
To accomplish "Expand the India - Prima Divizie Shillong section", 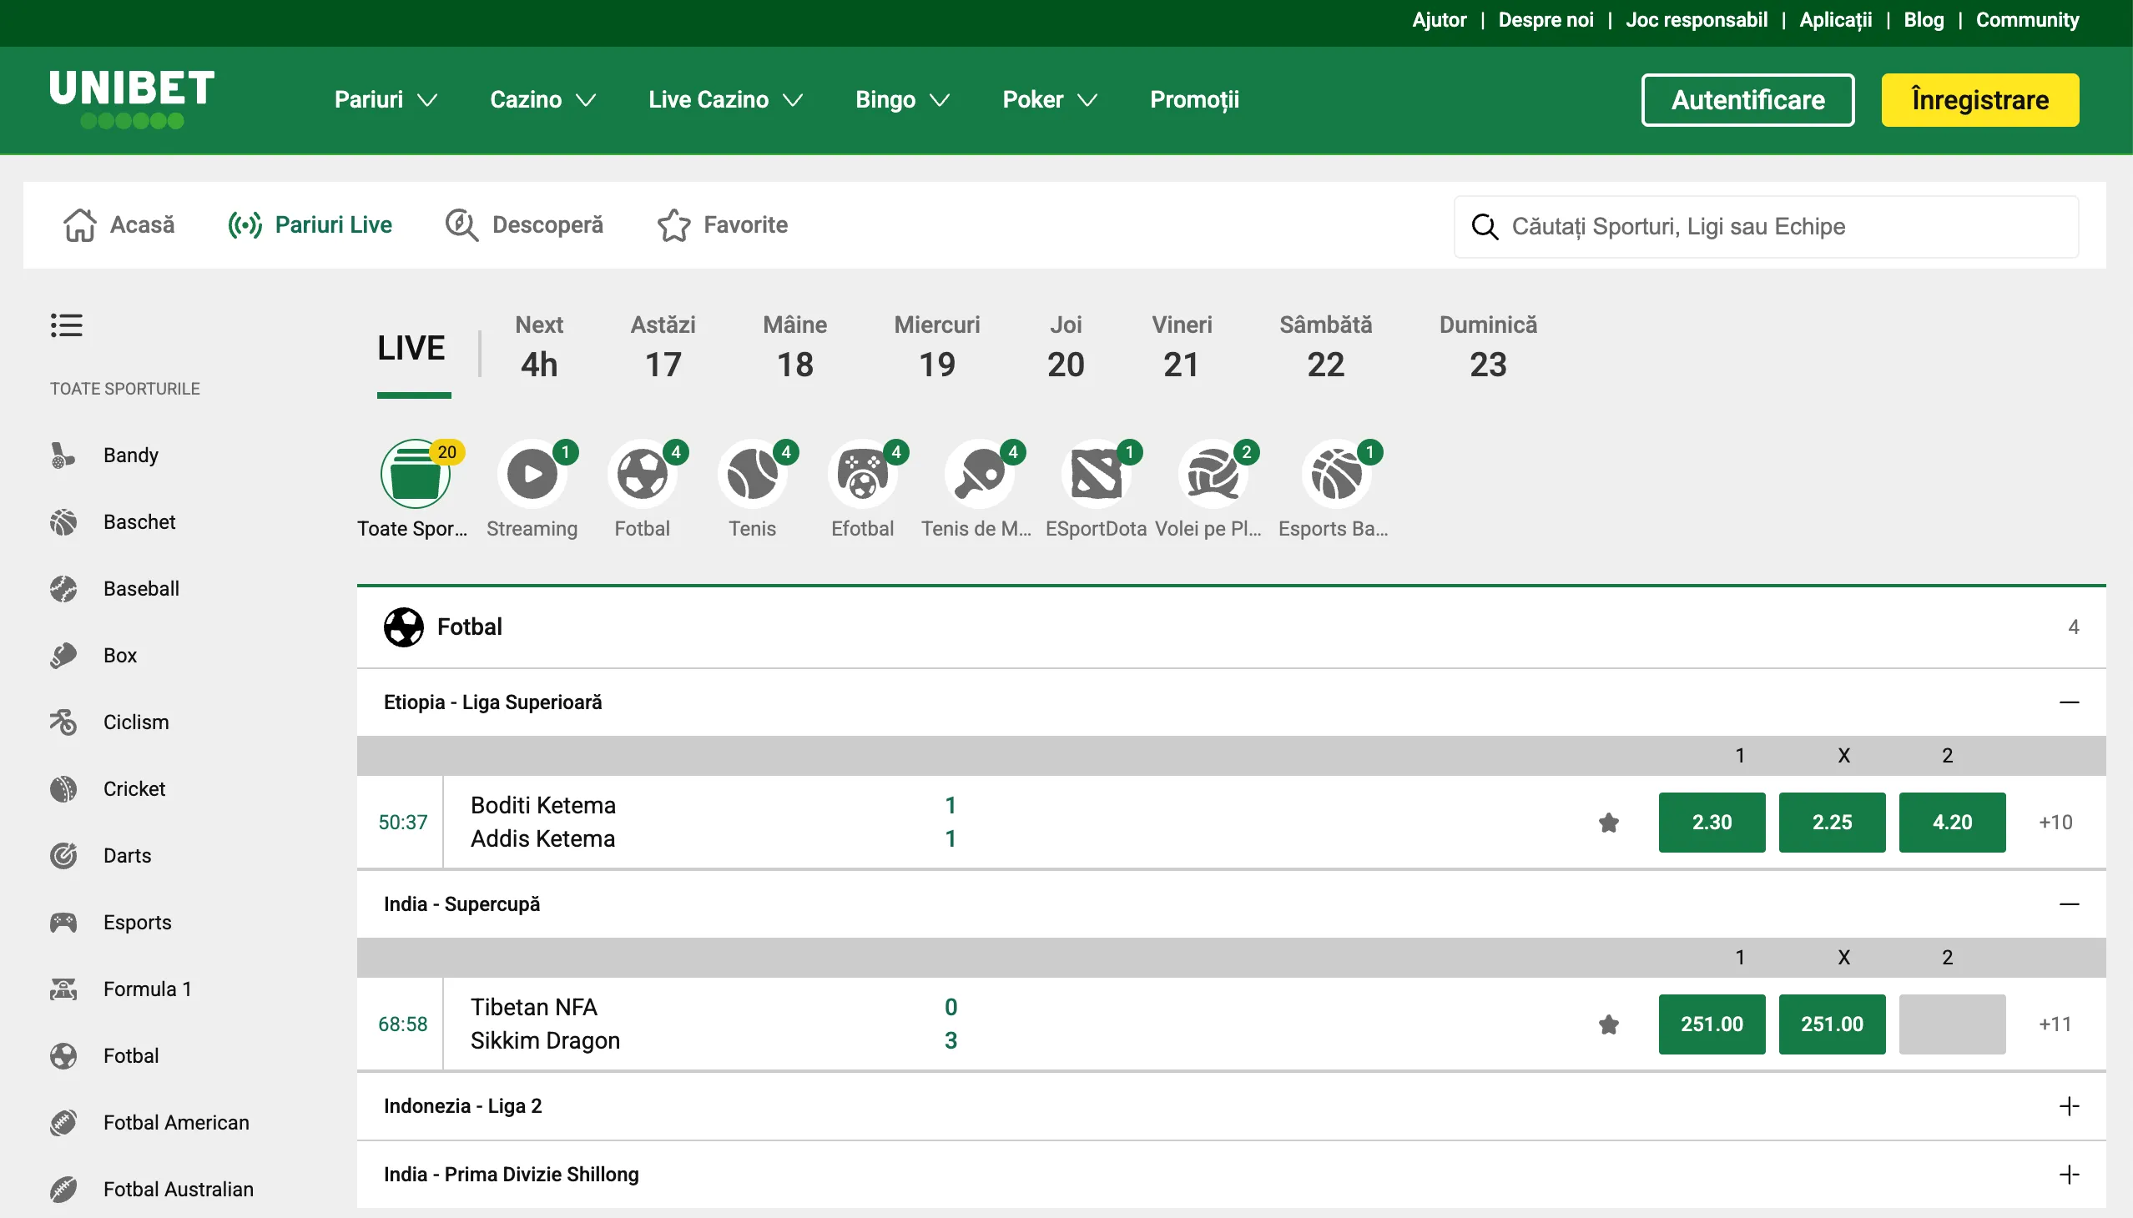I will click(2070, 1174).
